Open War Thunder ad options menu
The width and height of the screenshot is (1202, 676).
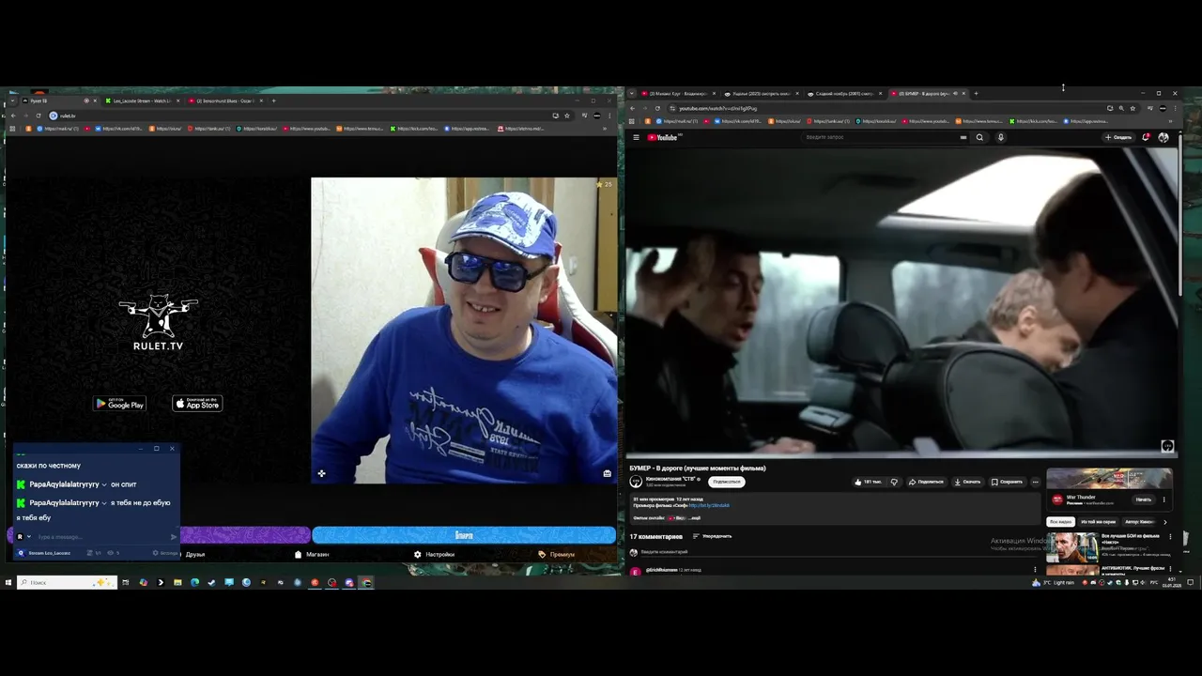(x=1163, y=499)
